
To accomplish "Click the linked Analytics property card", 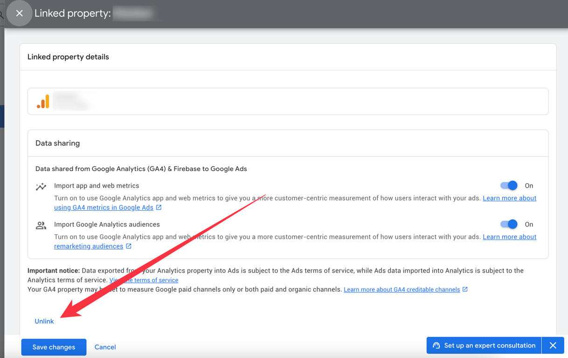I will pyautogui.click(x=288, y=101).
